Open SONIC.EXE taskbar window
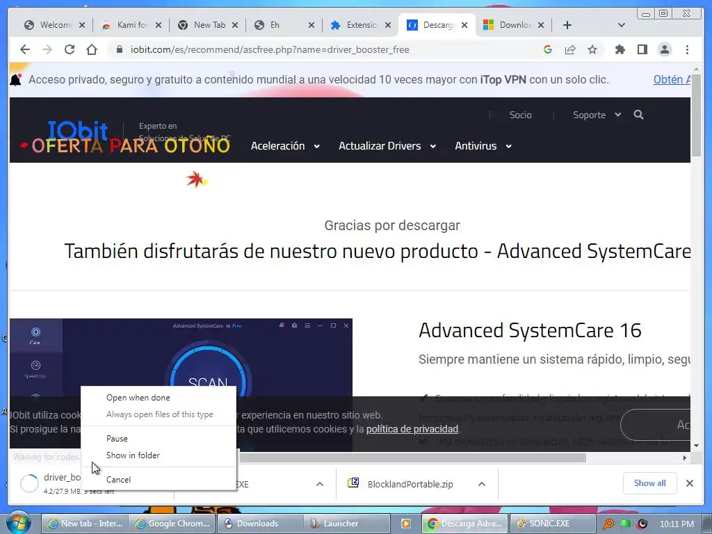712x534 pixels. tap(553, 524)
